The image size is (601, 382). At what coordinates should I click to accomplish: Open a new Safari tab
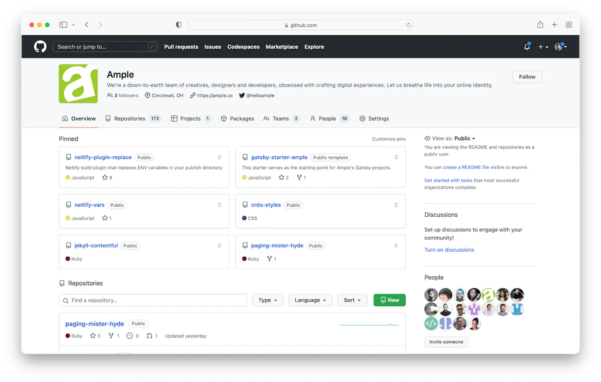(x=554, y=25)
